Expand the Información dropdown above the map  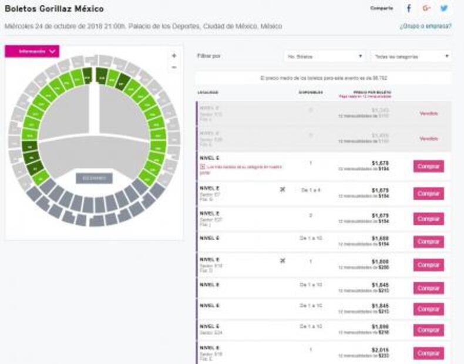(32, 52)
